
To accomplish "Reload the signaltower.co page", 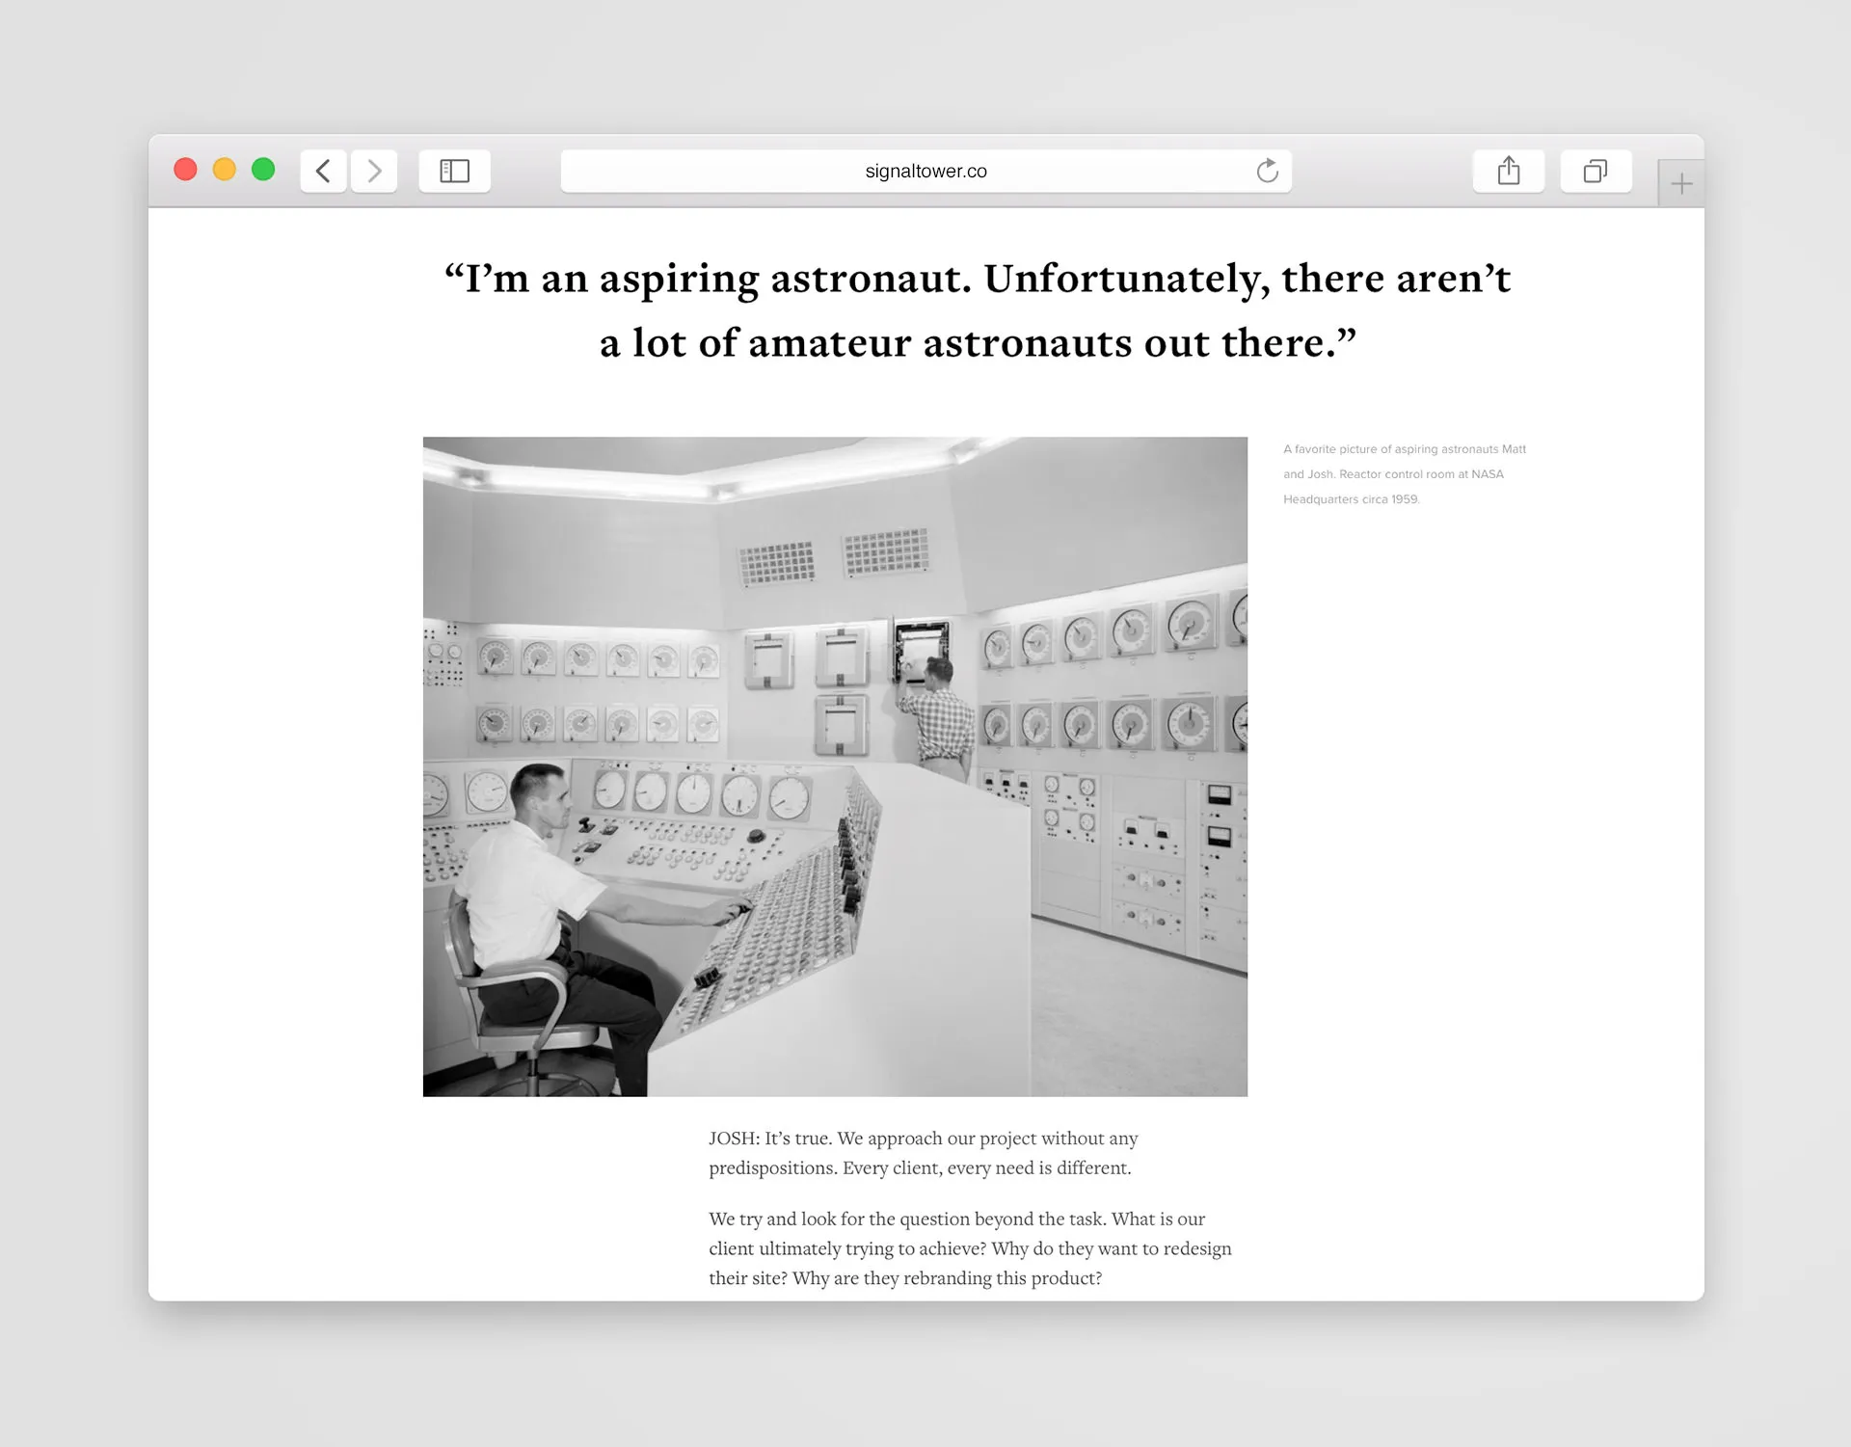I will (1267, 172).
